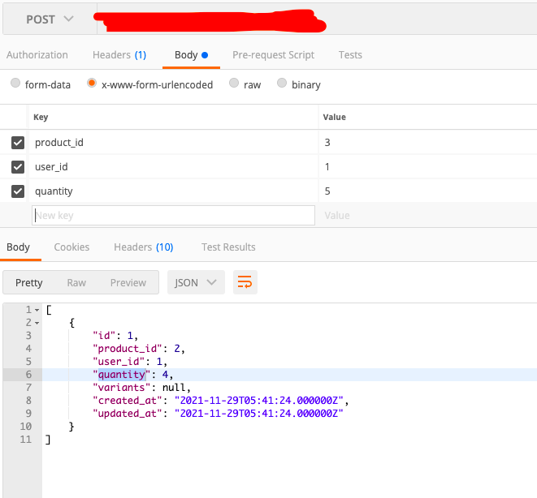This screenshot has height=498, width=537.
Task: Click the product_id key cell
Action: [173, 143]
